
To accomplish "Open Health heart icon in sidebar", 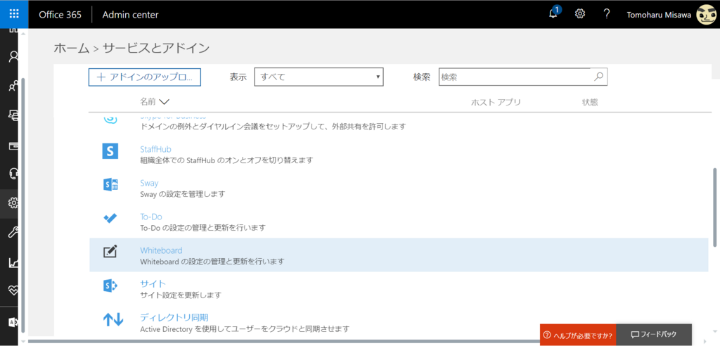I will point(14,290).
